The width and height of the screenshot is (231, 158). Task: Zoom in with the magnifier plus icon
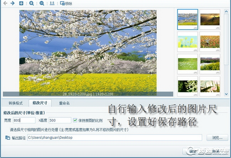point(32,3)
